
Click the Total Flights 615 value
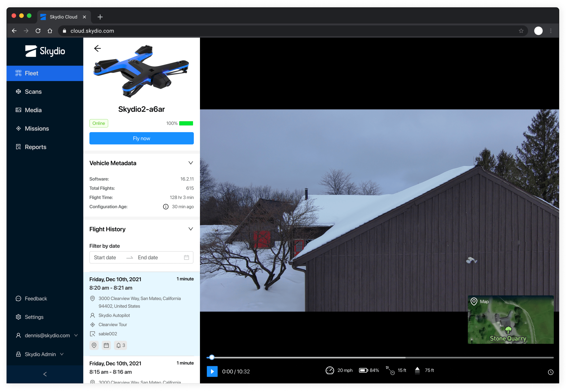(x=190, y=188)
